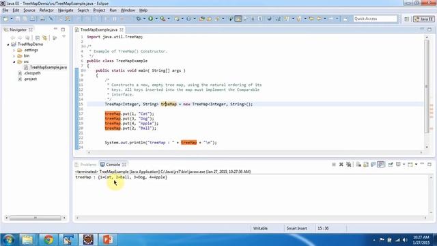This screenshot has width=437, height=246.
Task: Click the New file toolbar icon
Action: pos(5,18)
